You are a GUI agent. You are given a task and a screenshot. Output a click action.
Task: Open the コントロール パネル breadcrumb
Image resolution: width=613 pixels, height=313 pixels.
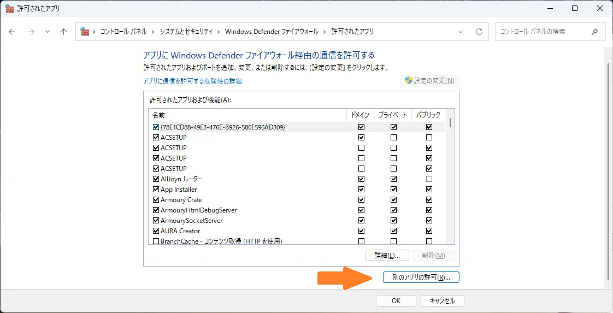point(123,32)
